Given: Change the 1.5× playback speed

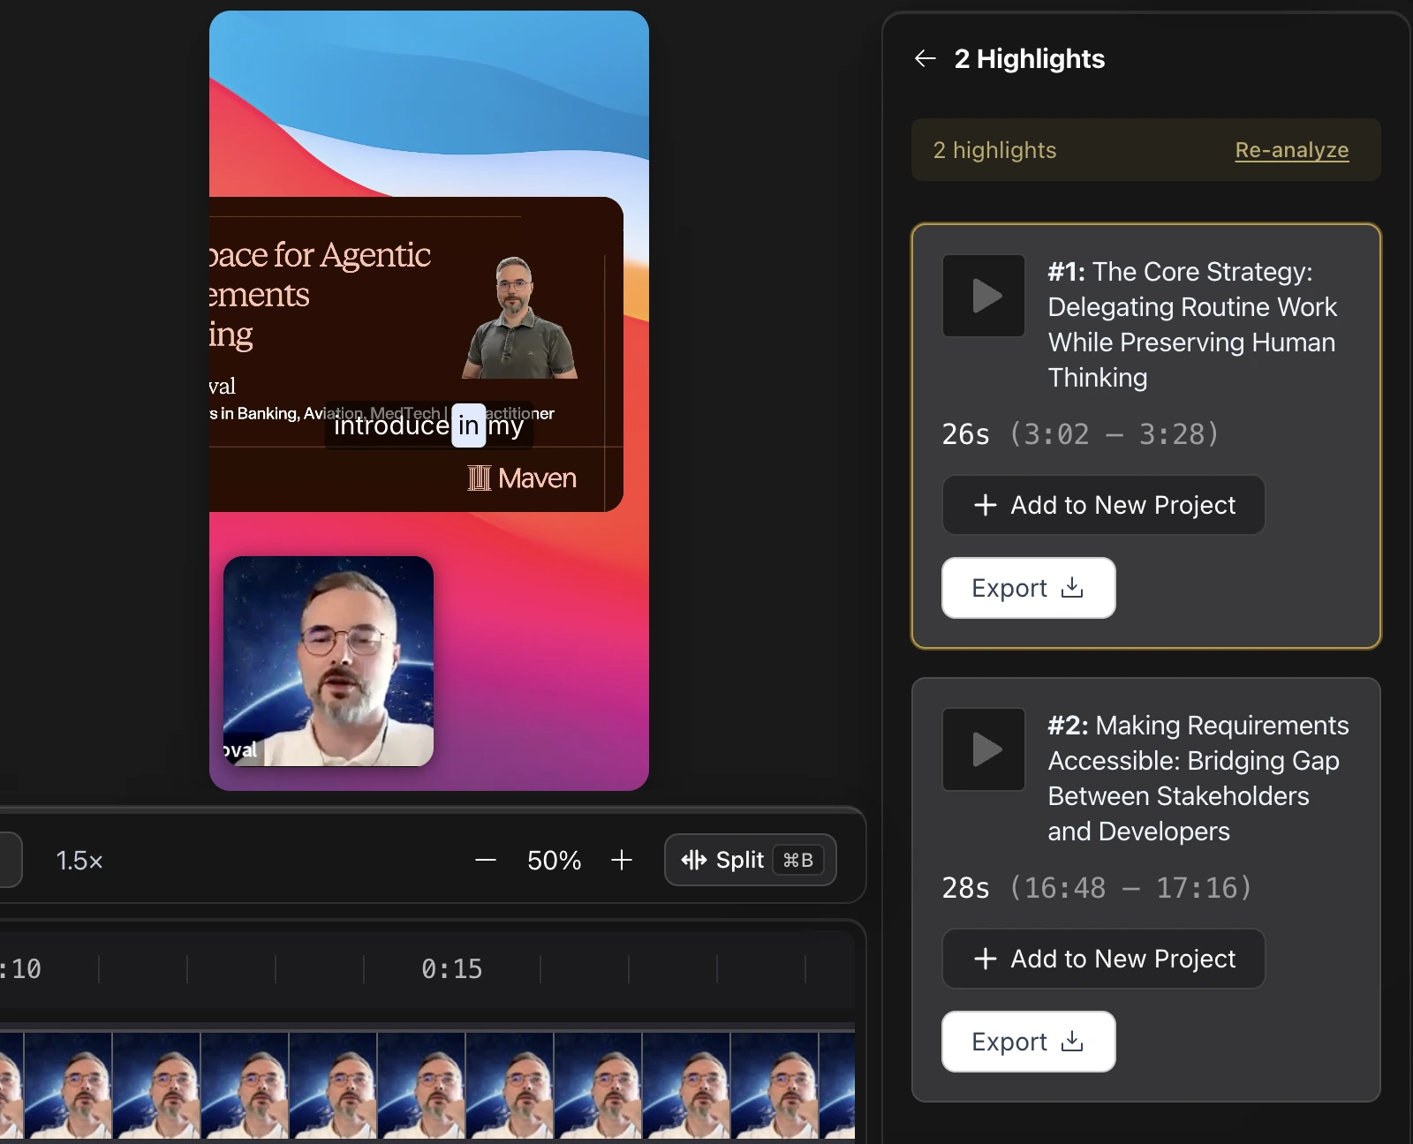Looking at the screenshot, I should [79, 861].
